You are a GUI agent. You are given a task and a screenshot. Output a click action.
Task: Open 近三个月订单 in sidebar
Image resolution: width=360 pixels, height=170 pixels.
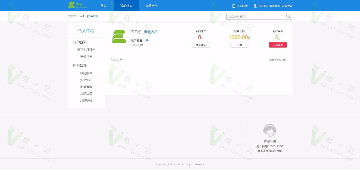(x=86, y=50)
